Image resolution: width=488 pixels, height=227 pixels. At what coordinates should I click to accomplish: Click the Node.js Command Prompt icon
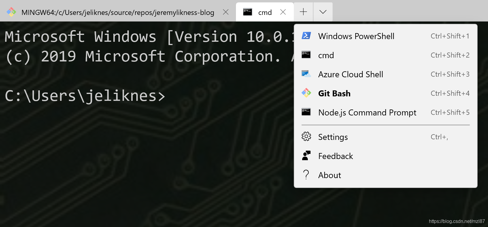(x=306, y=112)
